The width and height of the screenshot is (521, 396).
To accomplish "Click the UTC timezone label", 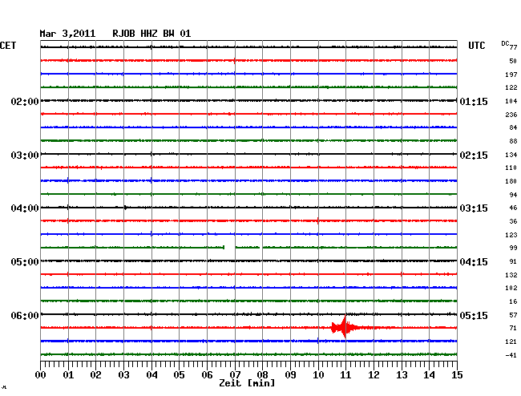I will click(x=476, y=46).
